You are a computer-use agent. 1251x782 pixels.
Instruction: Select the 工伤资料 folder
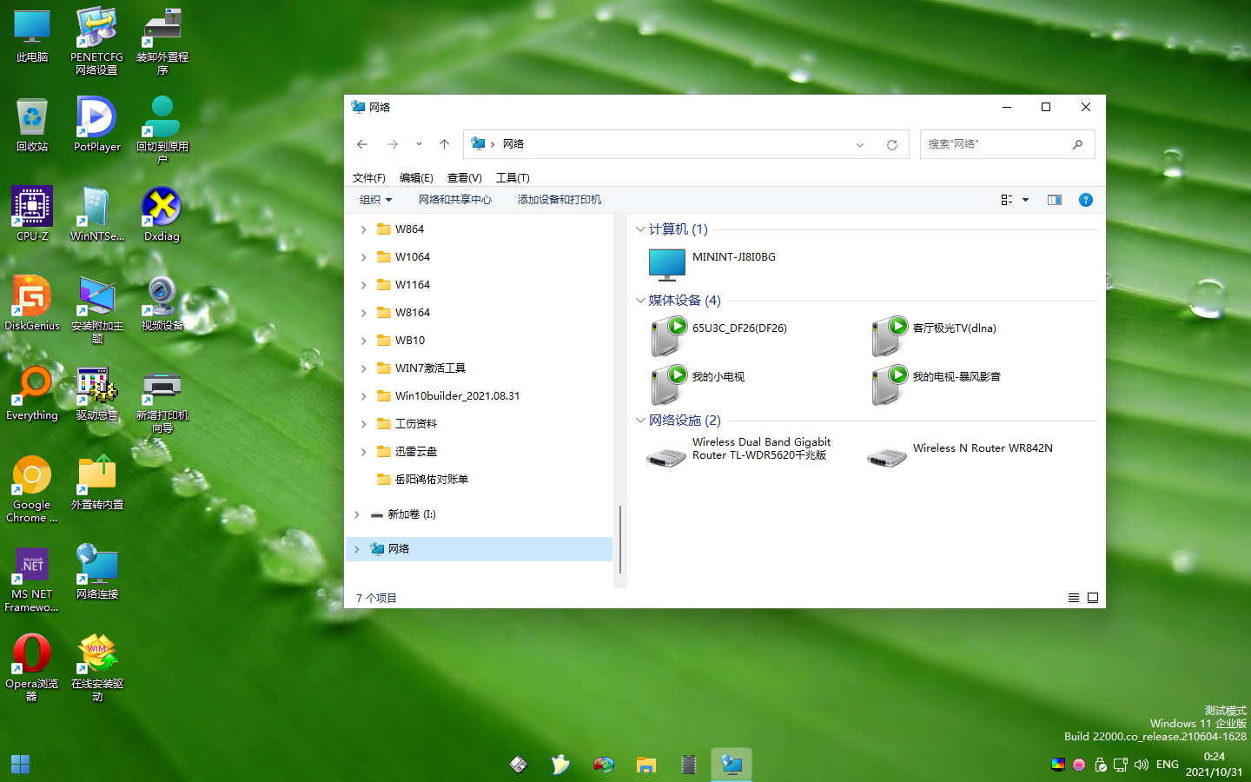pyautogui.click(x=407, y=424)
